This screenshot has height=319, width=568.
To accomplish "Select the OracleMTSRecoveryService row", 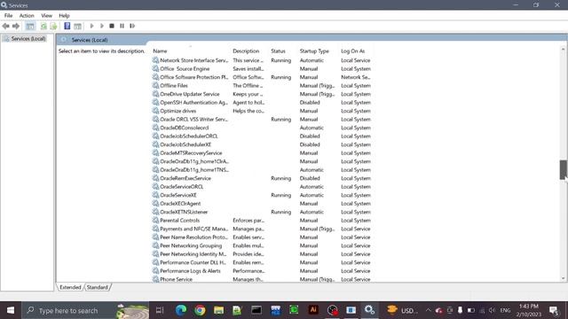I will point(263,153).
